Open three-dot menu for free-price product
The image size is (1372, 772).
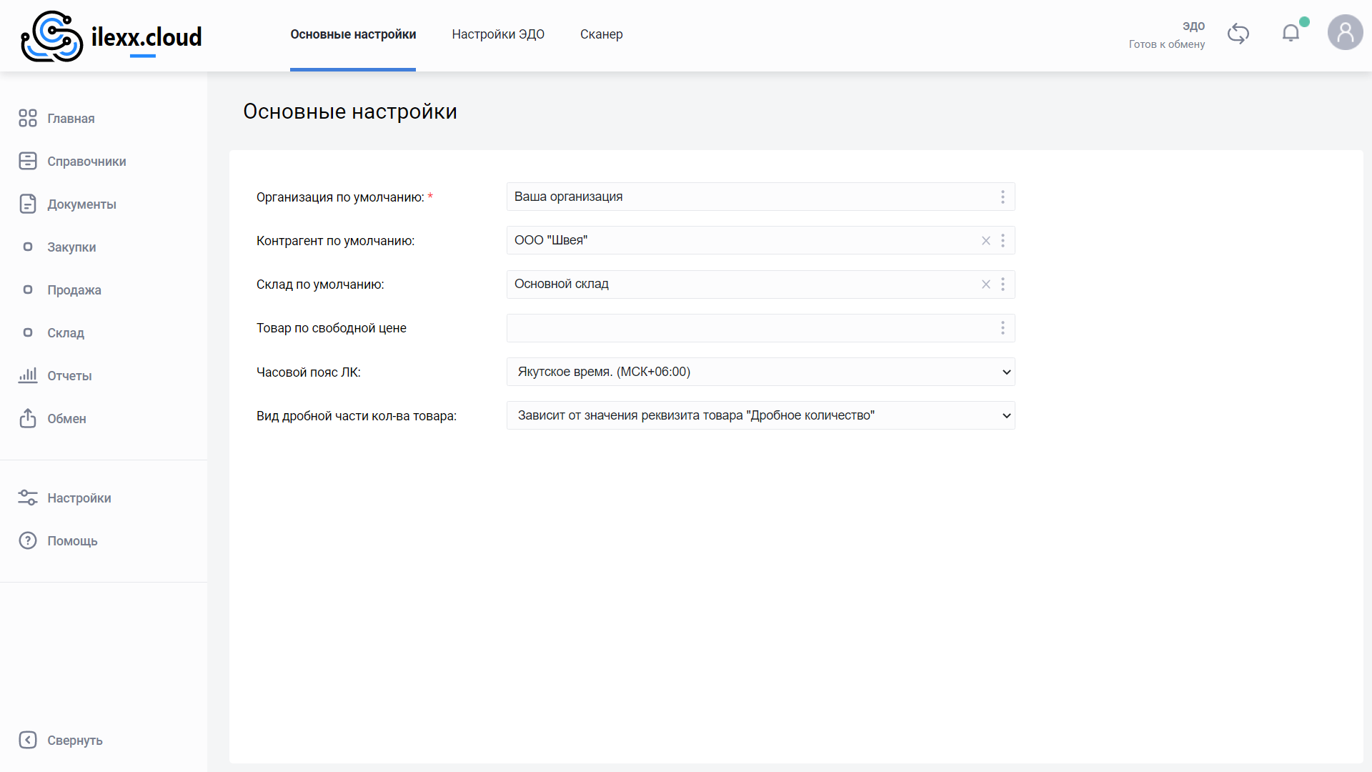(1003, 328)
